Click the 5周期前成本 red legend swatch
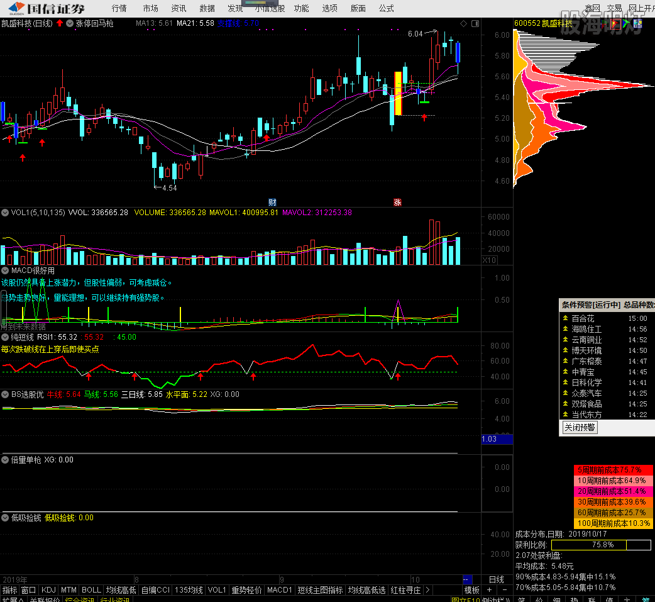 click(x=614, y=470)
